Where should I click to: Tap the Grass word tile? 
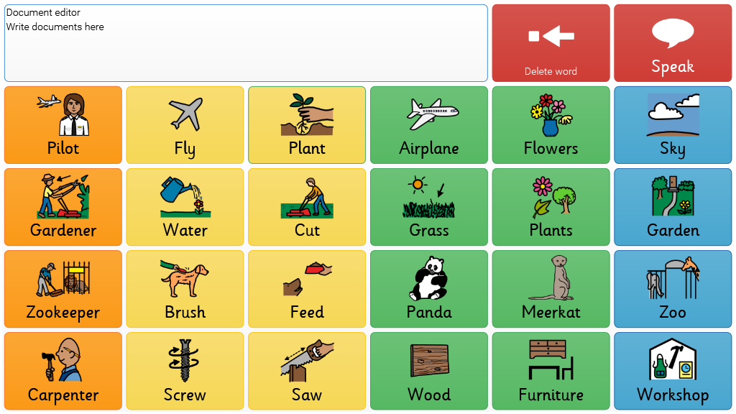(x=429, y=207)
